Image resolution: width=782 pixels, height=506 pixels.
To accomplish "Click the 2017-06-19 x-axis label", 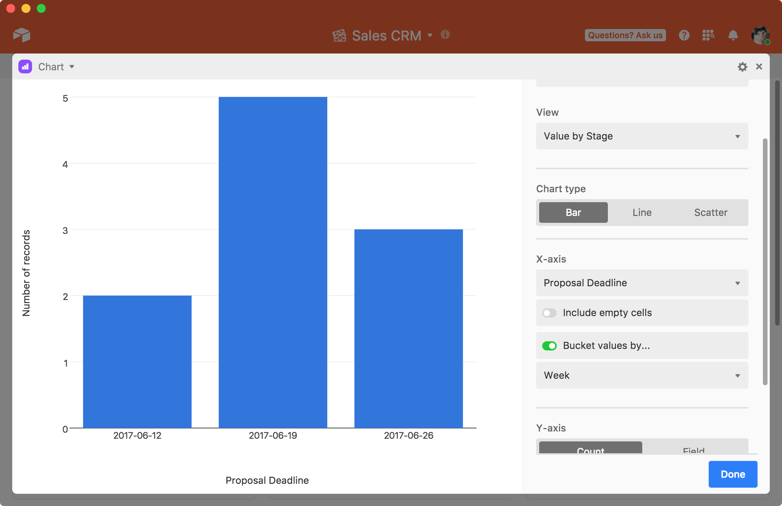I will pyautogui.click(x=273, y=435).
